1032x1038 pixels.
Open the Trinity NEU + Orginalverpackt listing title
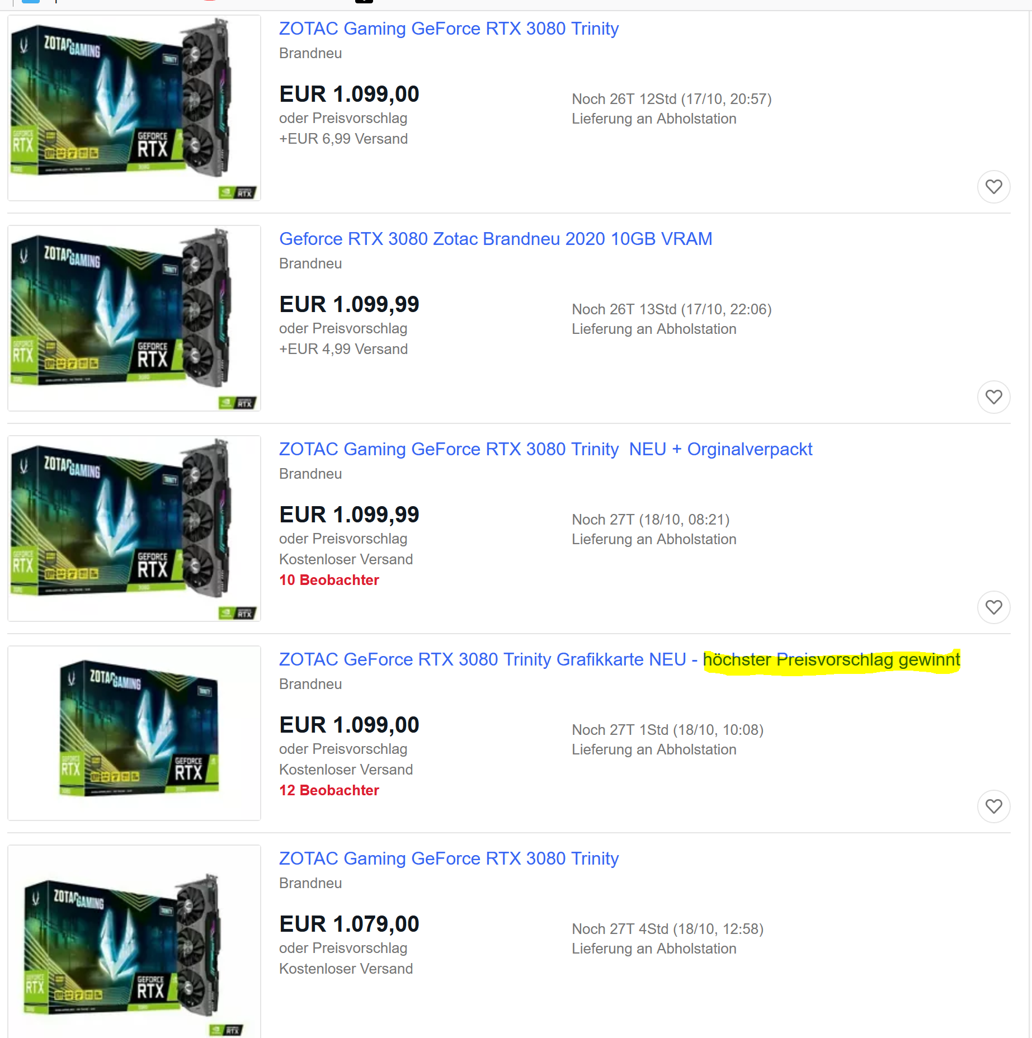point(545,449)
